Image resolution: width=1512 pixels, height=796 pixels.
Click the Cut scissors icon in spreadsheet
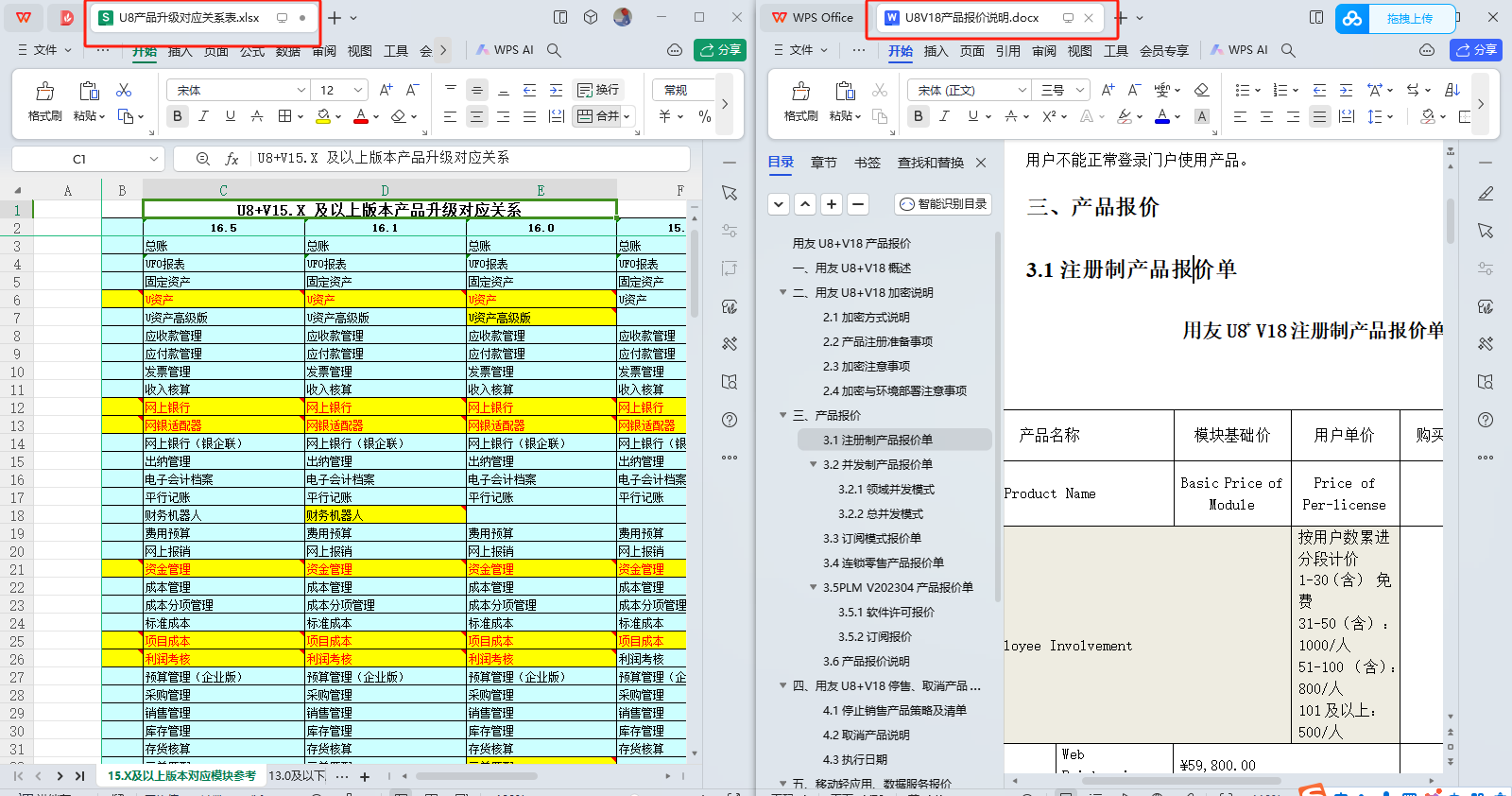[124, 90]
